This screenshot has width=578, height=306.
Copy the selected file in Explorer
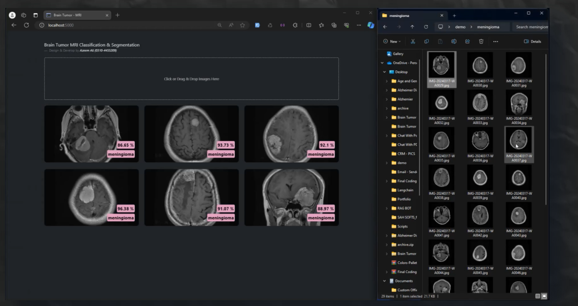tap(427, 41)
